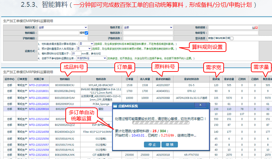The width and height of the screenshot is (272, 159).
Task: Open the rule 2 入车间在途 否 dropdown
Action: point(84,48)
